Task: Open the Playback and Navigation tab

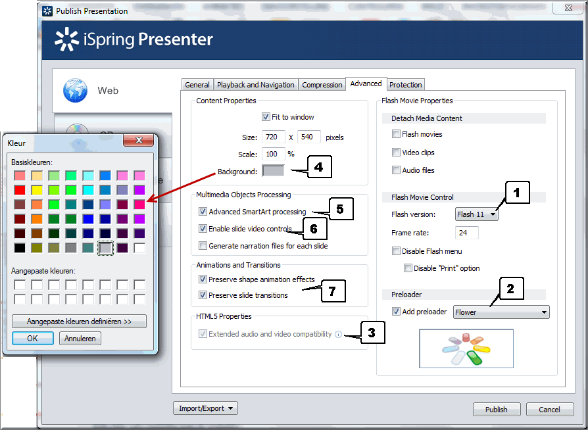Action: click(256, 85)
